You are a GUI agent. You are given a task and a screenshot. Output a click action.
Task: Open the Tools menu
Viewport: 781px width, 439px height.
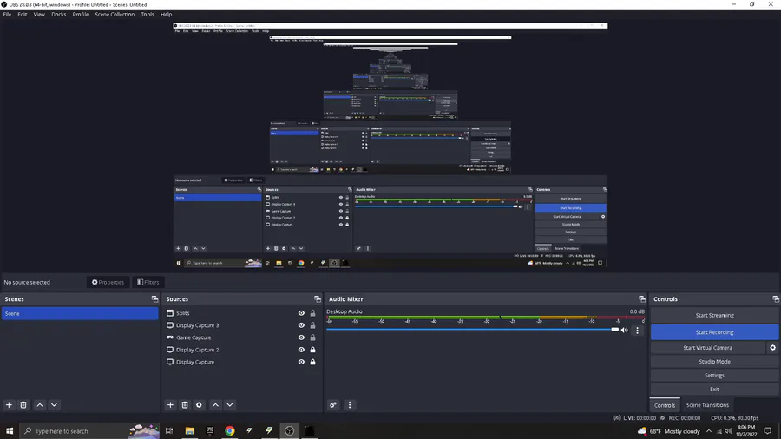pos(148,15)
